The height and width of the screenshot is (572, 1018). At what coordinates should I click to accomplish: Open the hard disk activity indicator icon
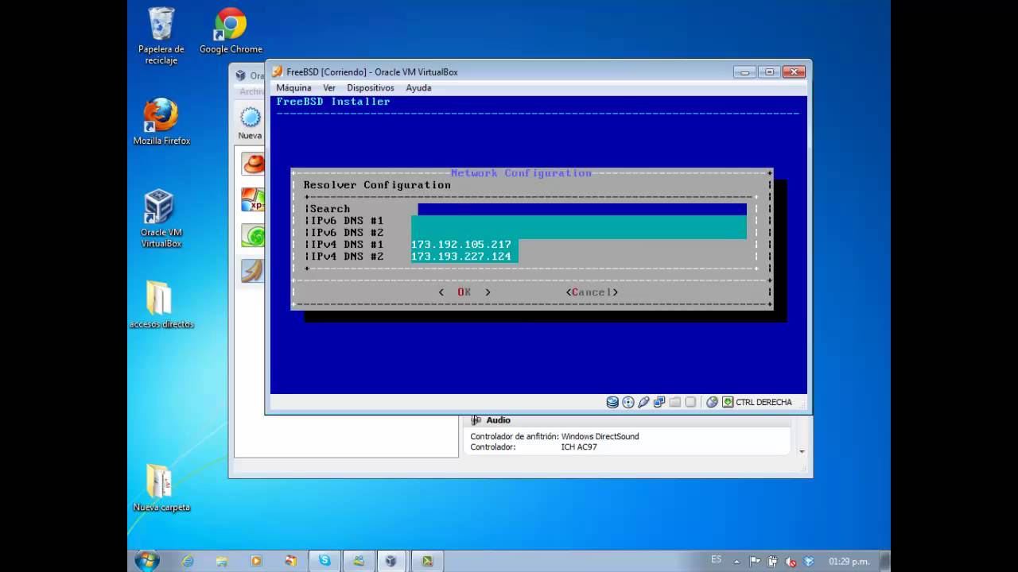[612, 402]
